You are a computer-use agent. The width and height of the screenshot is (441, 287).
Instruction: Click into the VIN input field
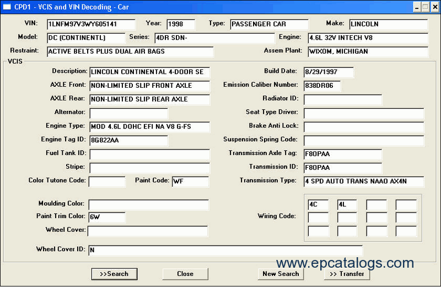pos(91,24)
